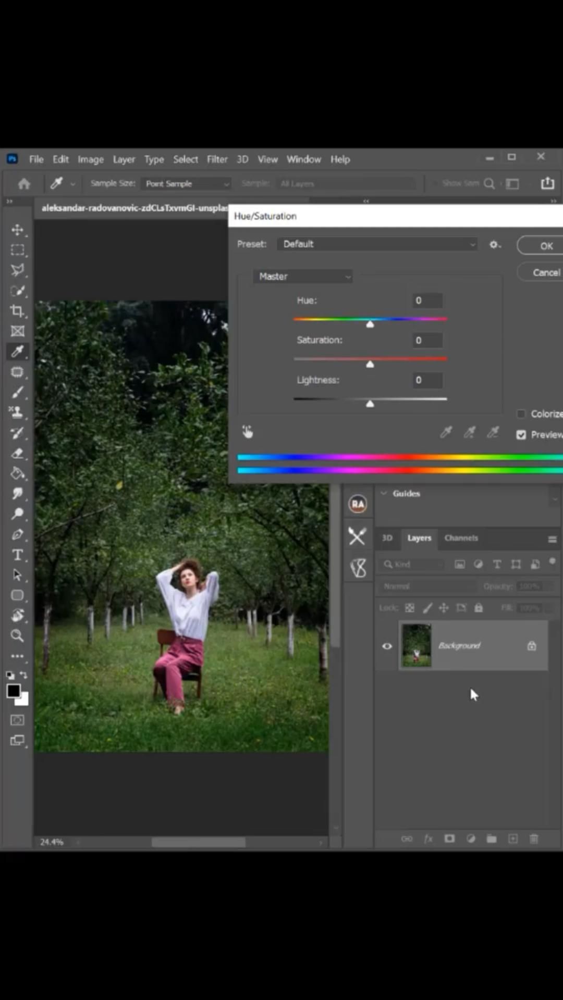Click the horizontal scrollbar below the canvas

pos(199,842)
